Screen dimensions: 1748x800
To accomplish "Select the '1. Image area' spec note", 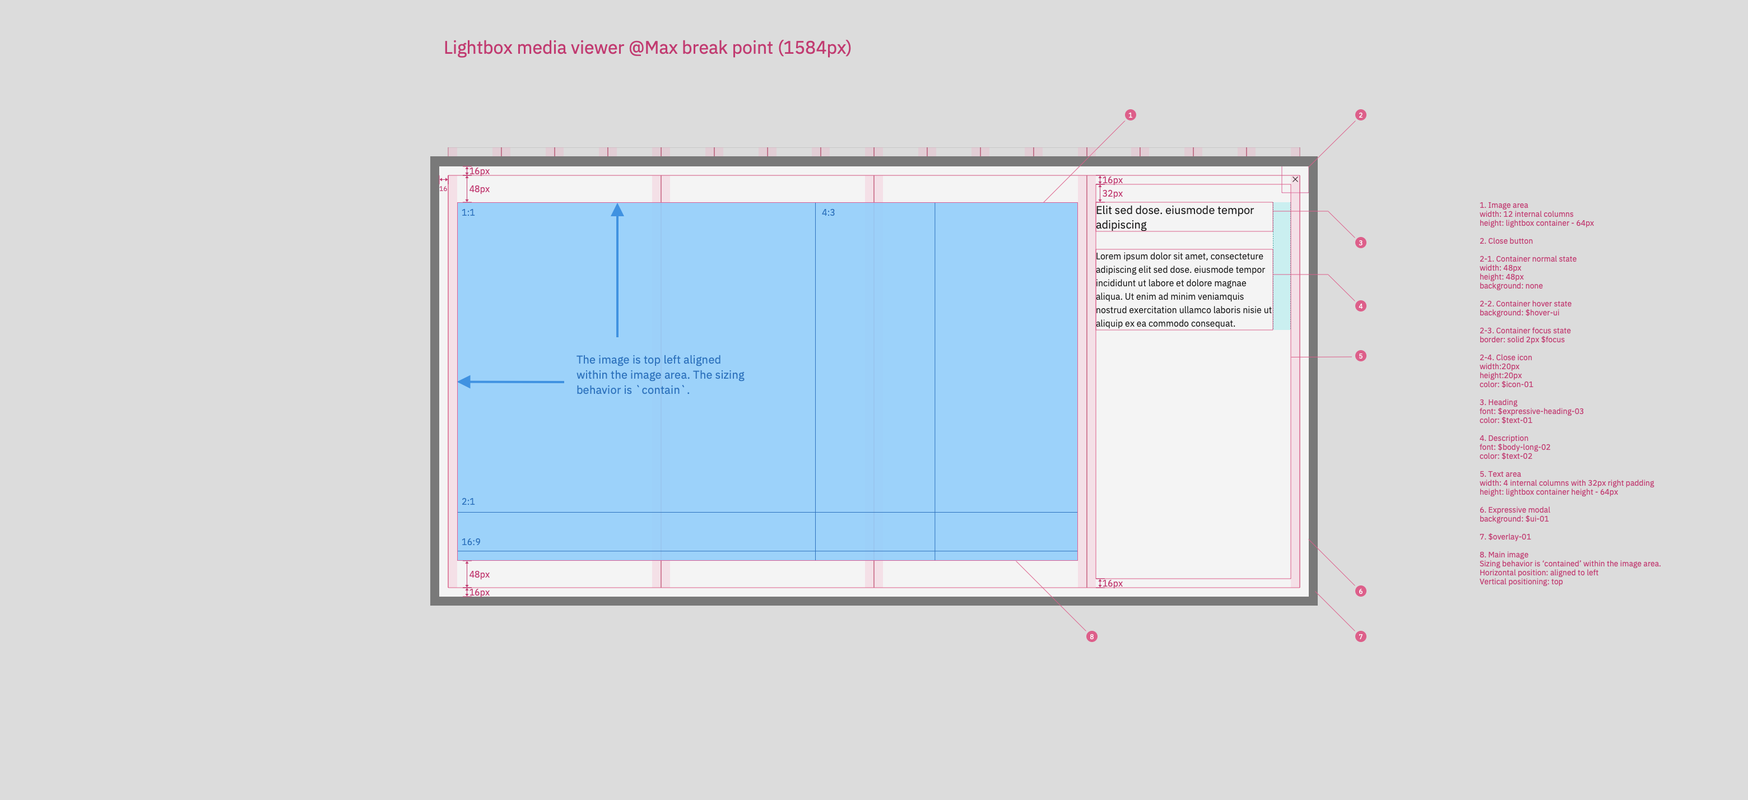I will [1503, 205].
